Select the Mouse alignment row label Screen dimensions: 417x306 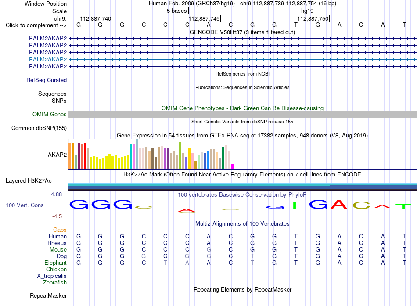pos(58,250)
